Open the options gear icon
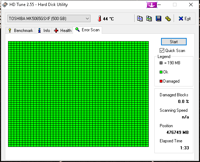The width and height of the screenshot is (200, 162). [x=168, y=19]
